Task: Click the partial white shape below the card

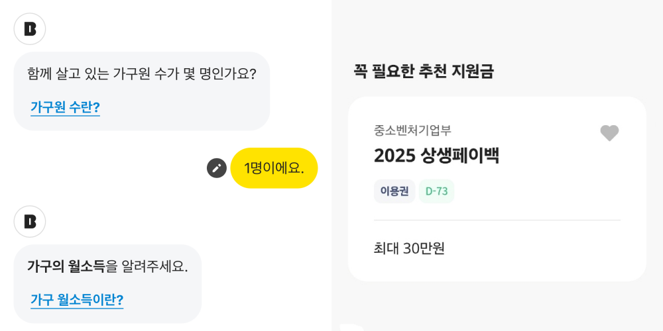Action: (352, 327)
